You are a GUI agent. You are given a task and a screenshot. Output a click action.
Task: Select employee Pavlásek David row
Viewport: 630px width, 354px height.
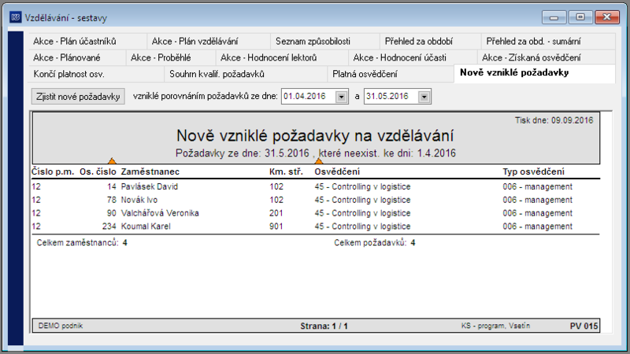[x=316, y=186]
